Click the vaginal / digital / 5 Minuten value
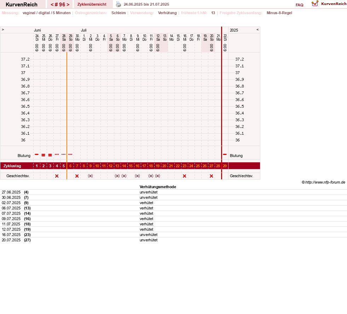The height and width of the screenshot is (314, 347). click(46, 13)
